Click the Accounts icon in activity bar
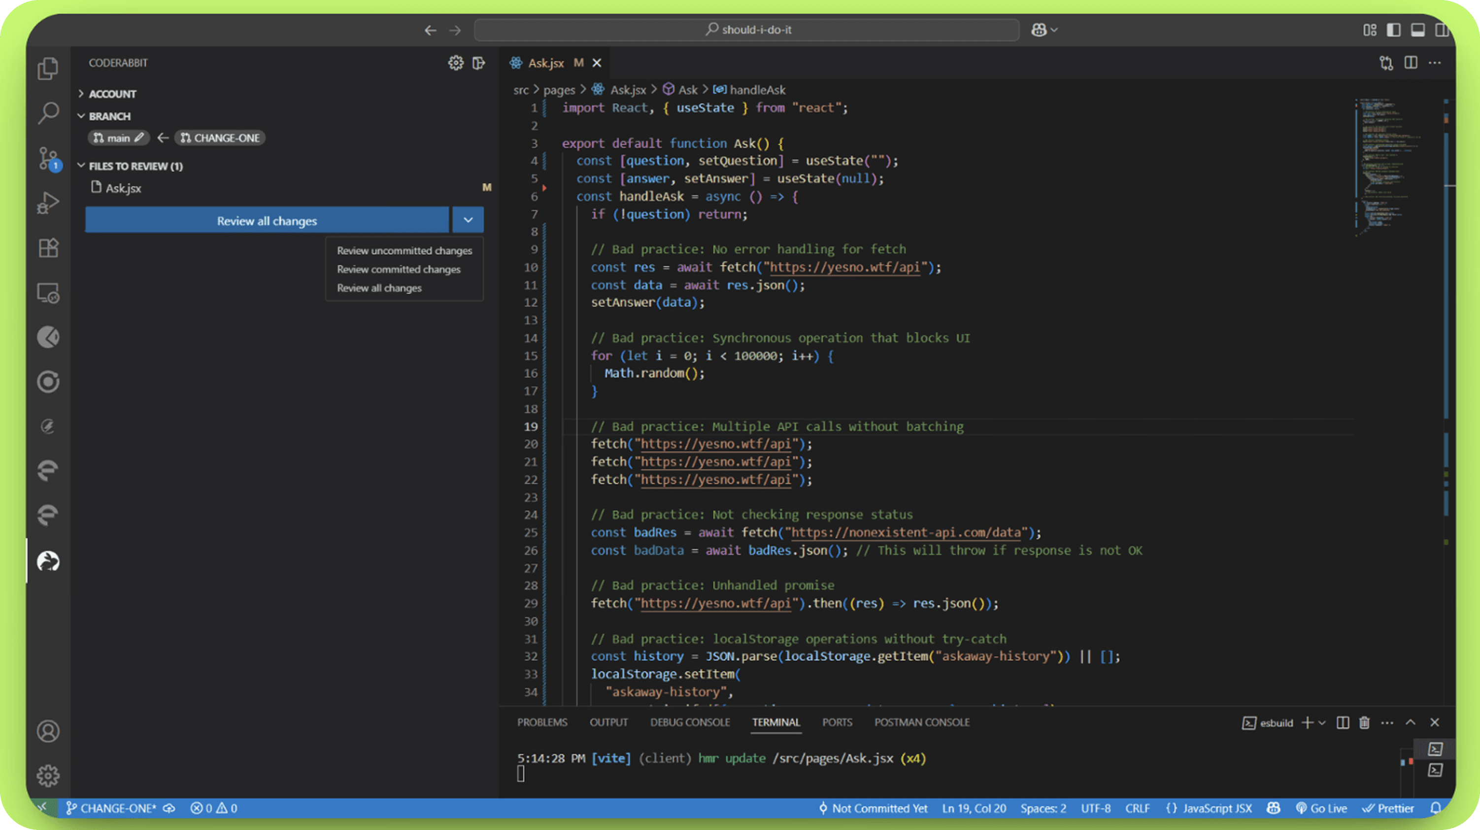The height and width of the screenshot is (830, 1480). (48, 731)
